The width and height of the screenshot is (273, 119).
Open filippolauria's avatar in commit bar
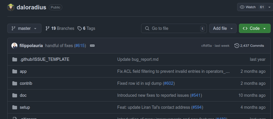14,46
